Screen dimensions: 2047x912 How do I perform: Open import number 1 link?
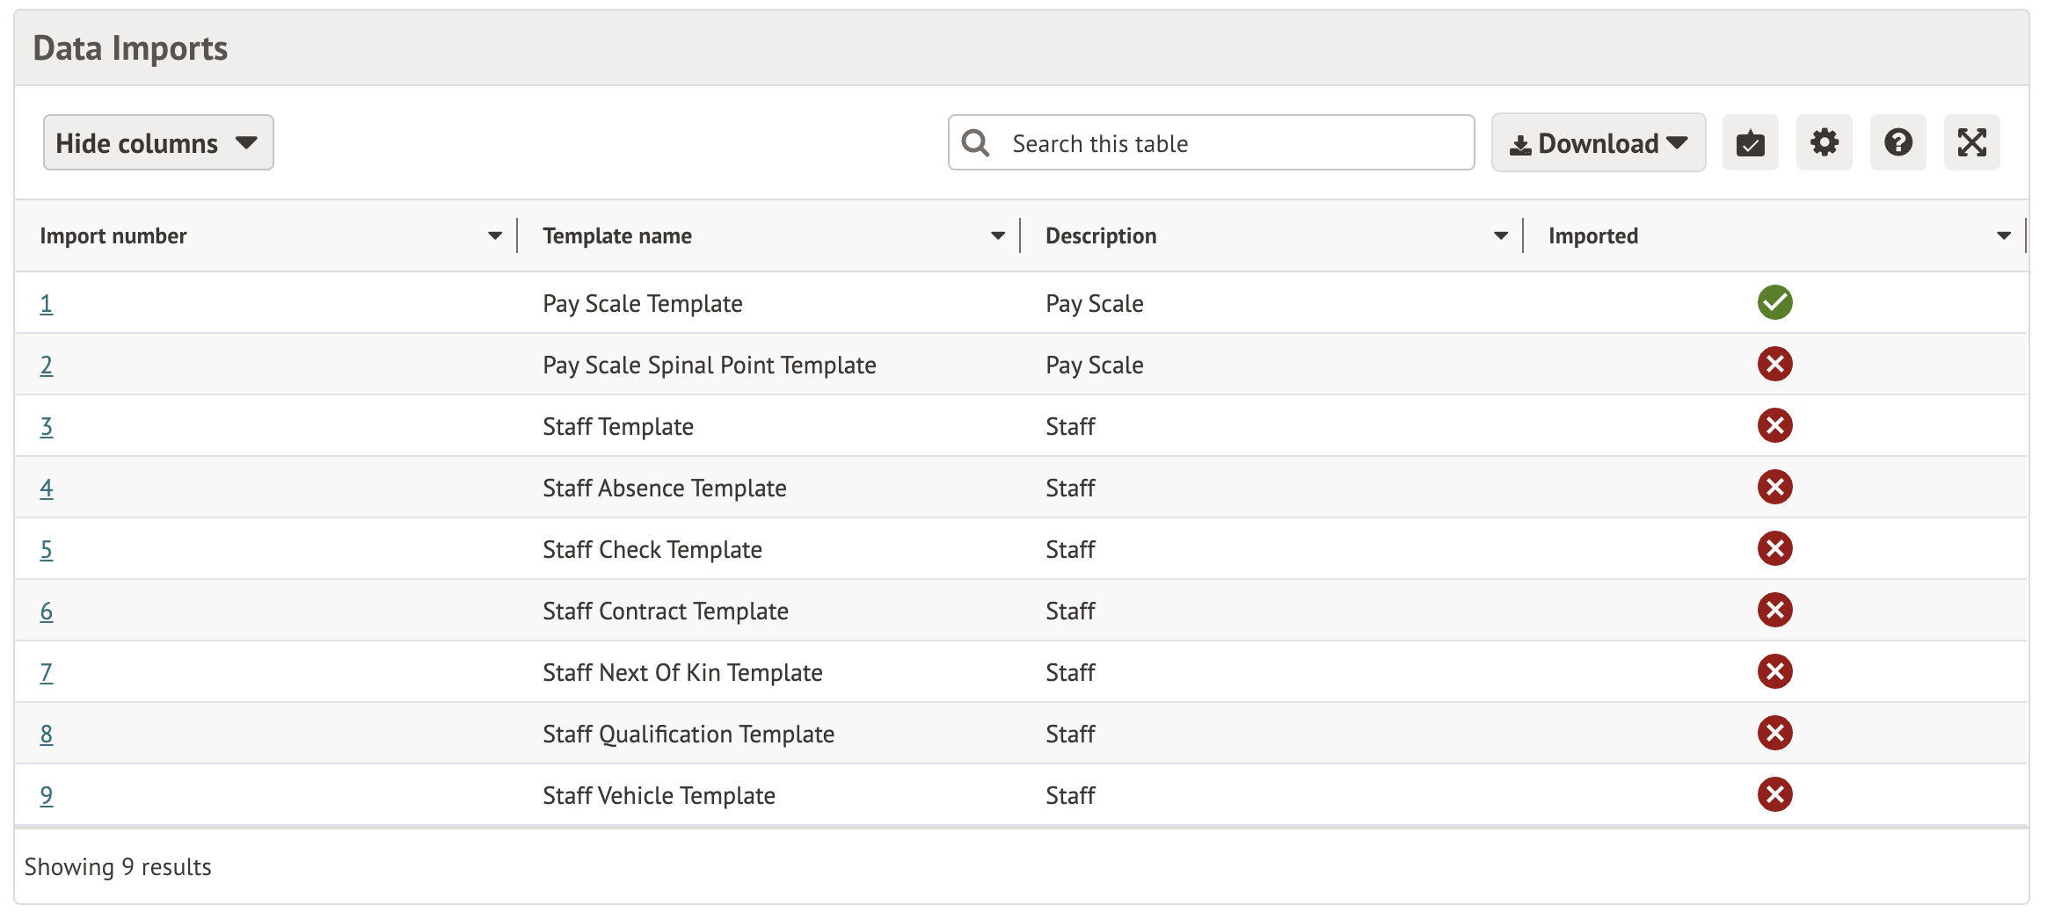(47, 304)
